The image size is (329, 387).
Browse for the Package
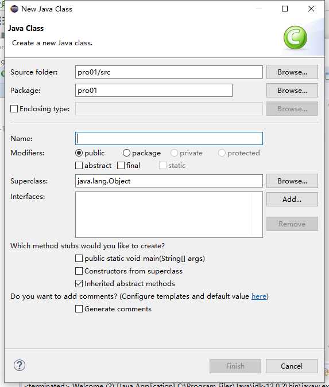point(292,91)
